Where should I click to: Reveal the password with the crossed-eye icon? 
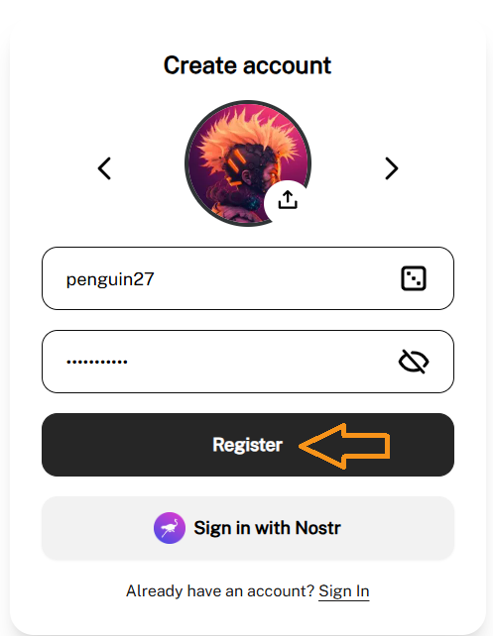414,362
